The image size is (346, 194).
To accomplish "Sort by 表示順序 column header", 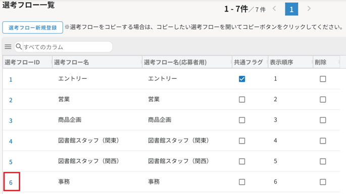I will 281,62.
